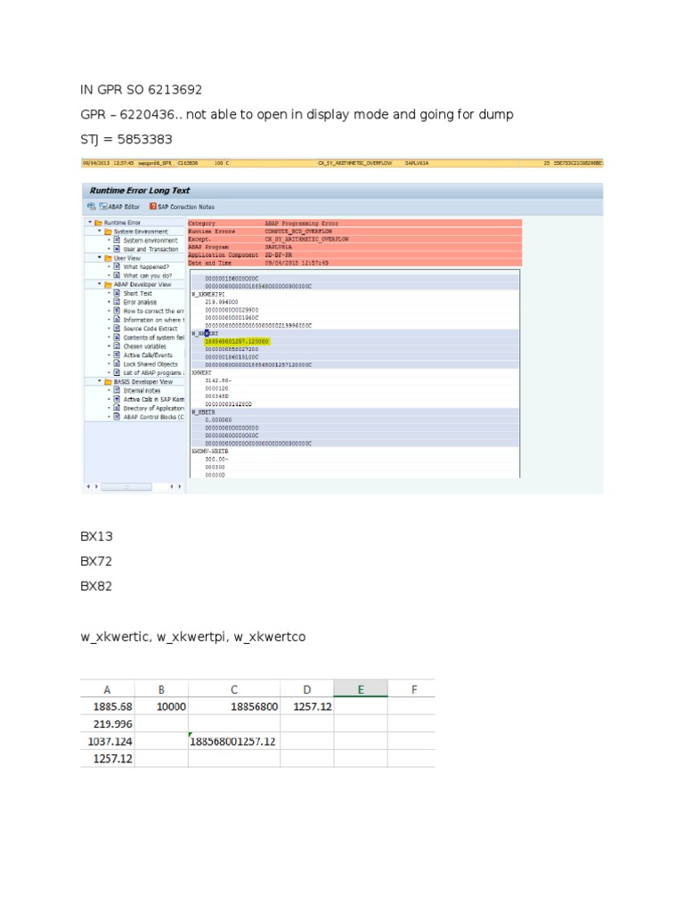Collapse the BASIS Developer View folder

tap(100, 381)
